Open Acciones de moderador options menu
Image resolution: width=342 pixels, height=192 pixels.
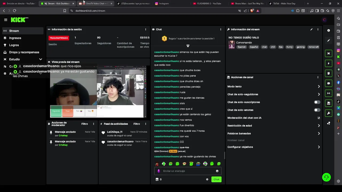(x=94, y=124)
